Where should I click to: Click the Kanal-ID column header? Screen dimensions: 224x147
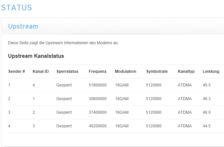point(41,72)
